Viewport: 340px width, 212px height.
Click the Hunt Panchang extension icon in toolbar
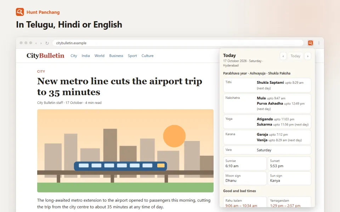pos(310,43)
